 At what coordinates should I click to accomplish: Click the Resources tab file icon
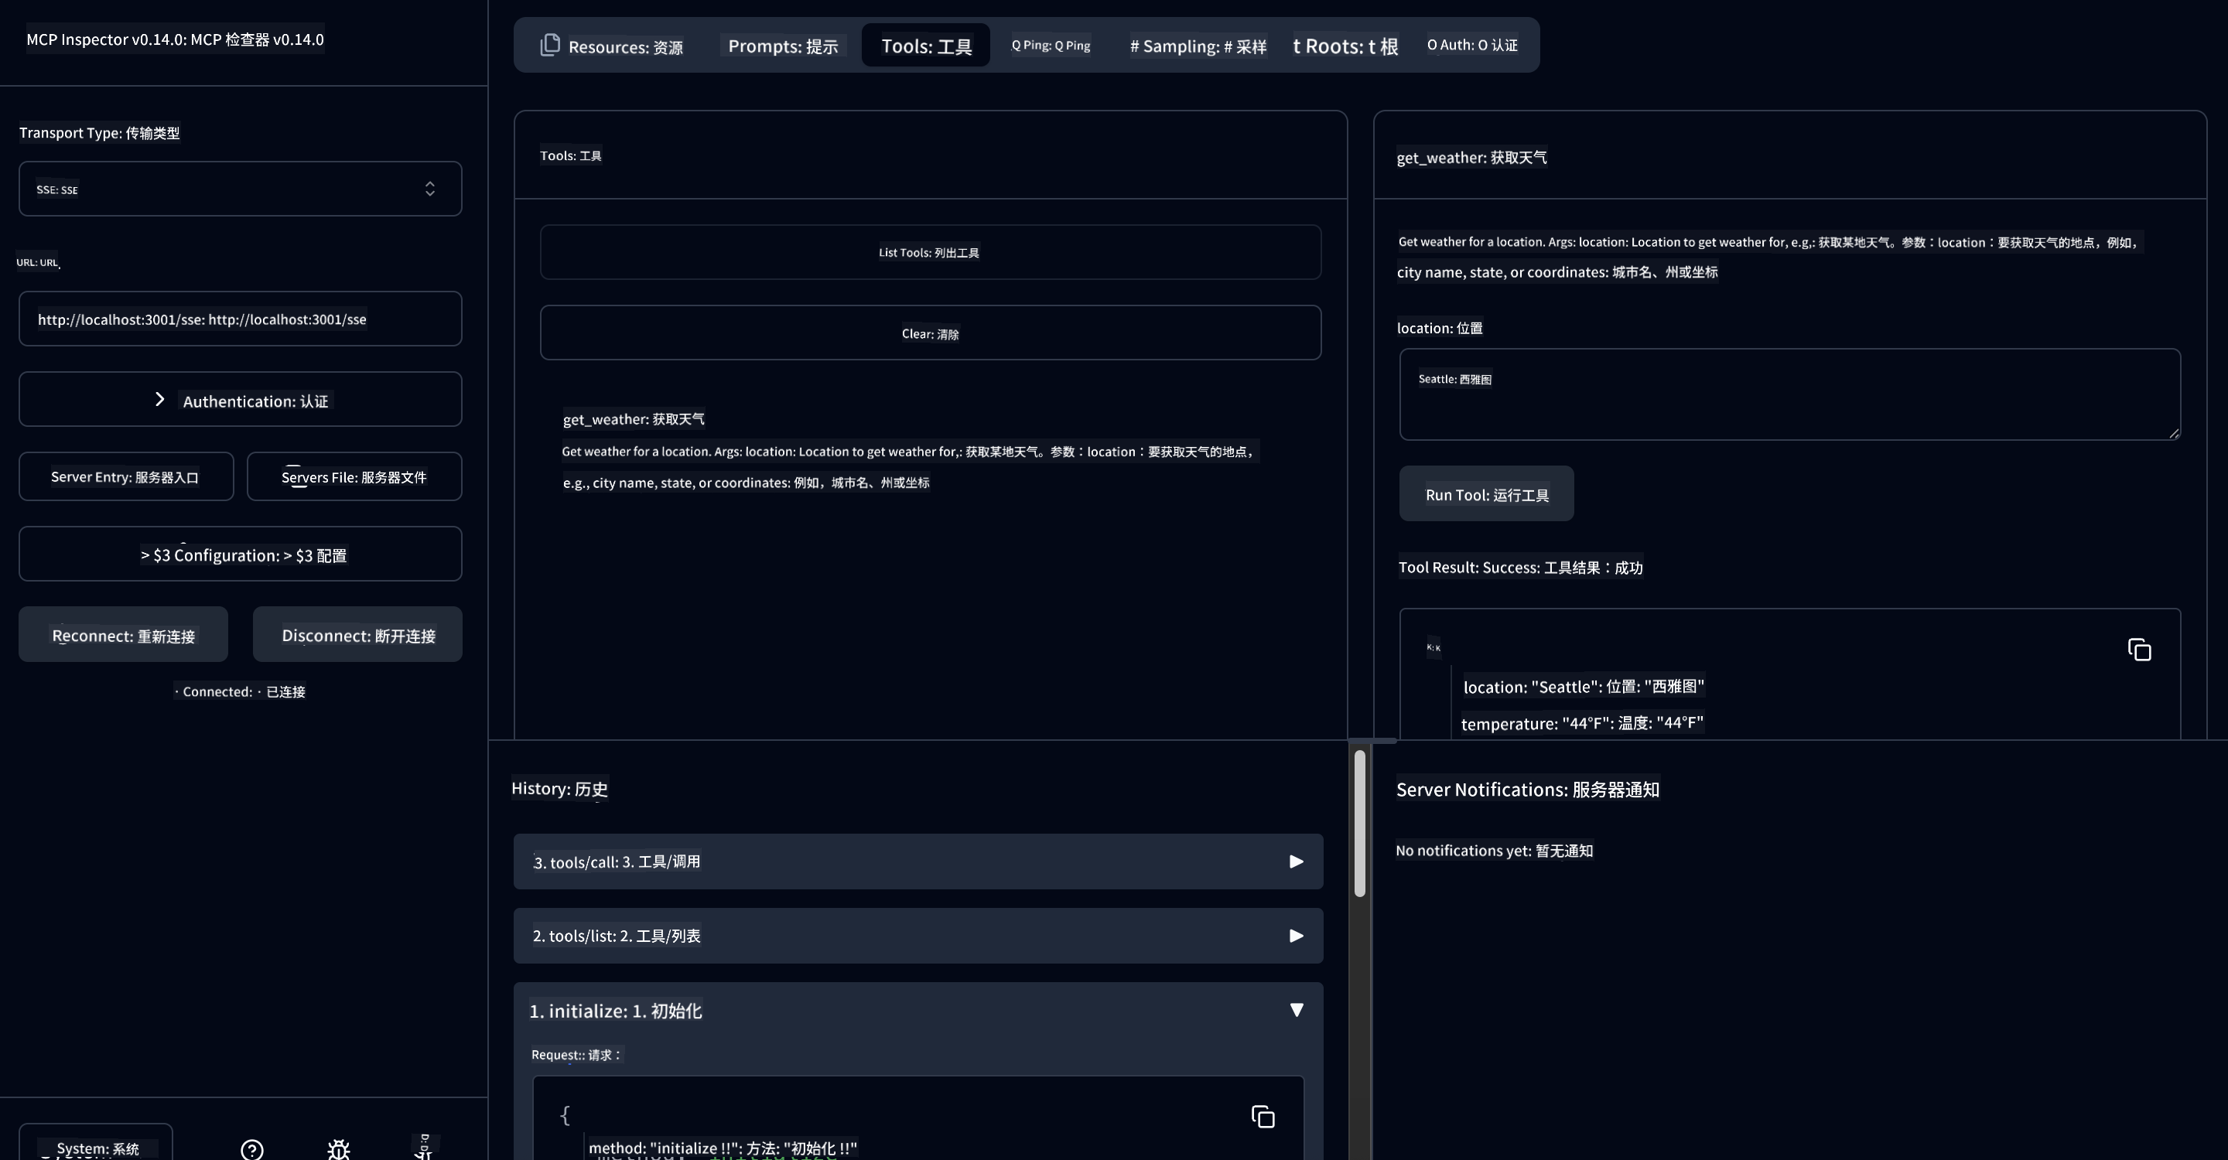tap(550, 45)
